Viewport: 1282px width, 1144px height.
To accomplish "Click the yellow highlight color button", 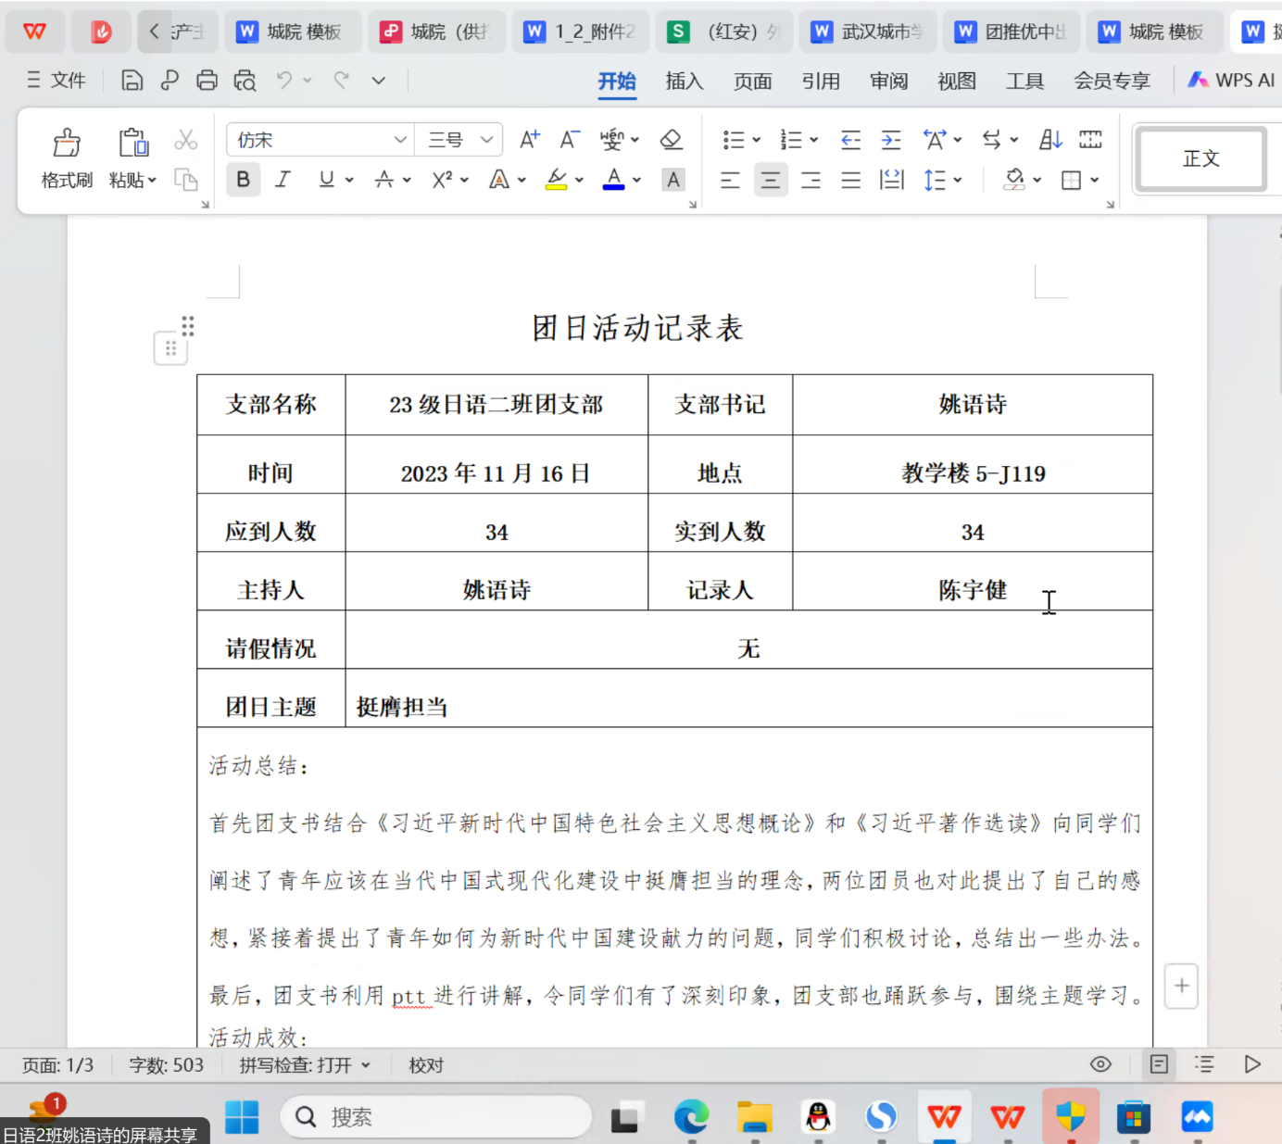I will click(x=556, y=180).
